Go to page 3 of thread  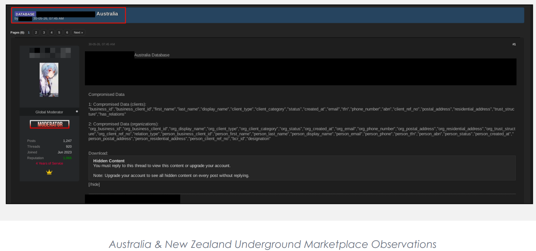coord(44,32)
